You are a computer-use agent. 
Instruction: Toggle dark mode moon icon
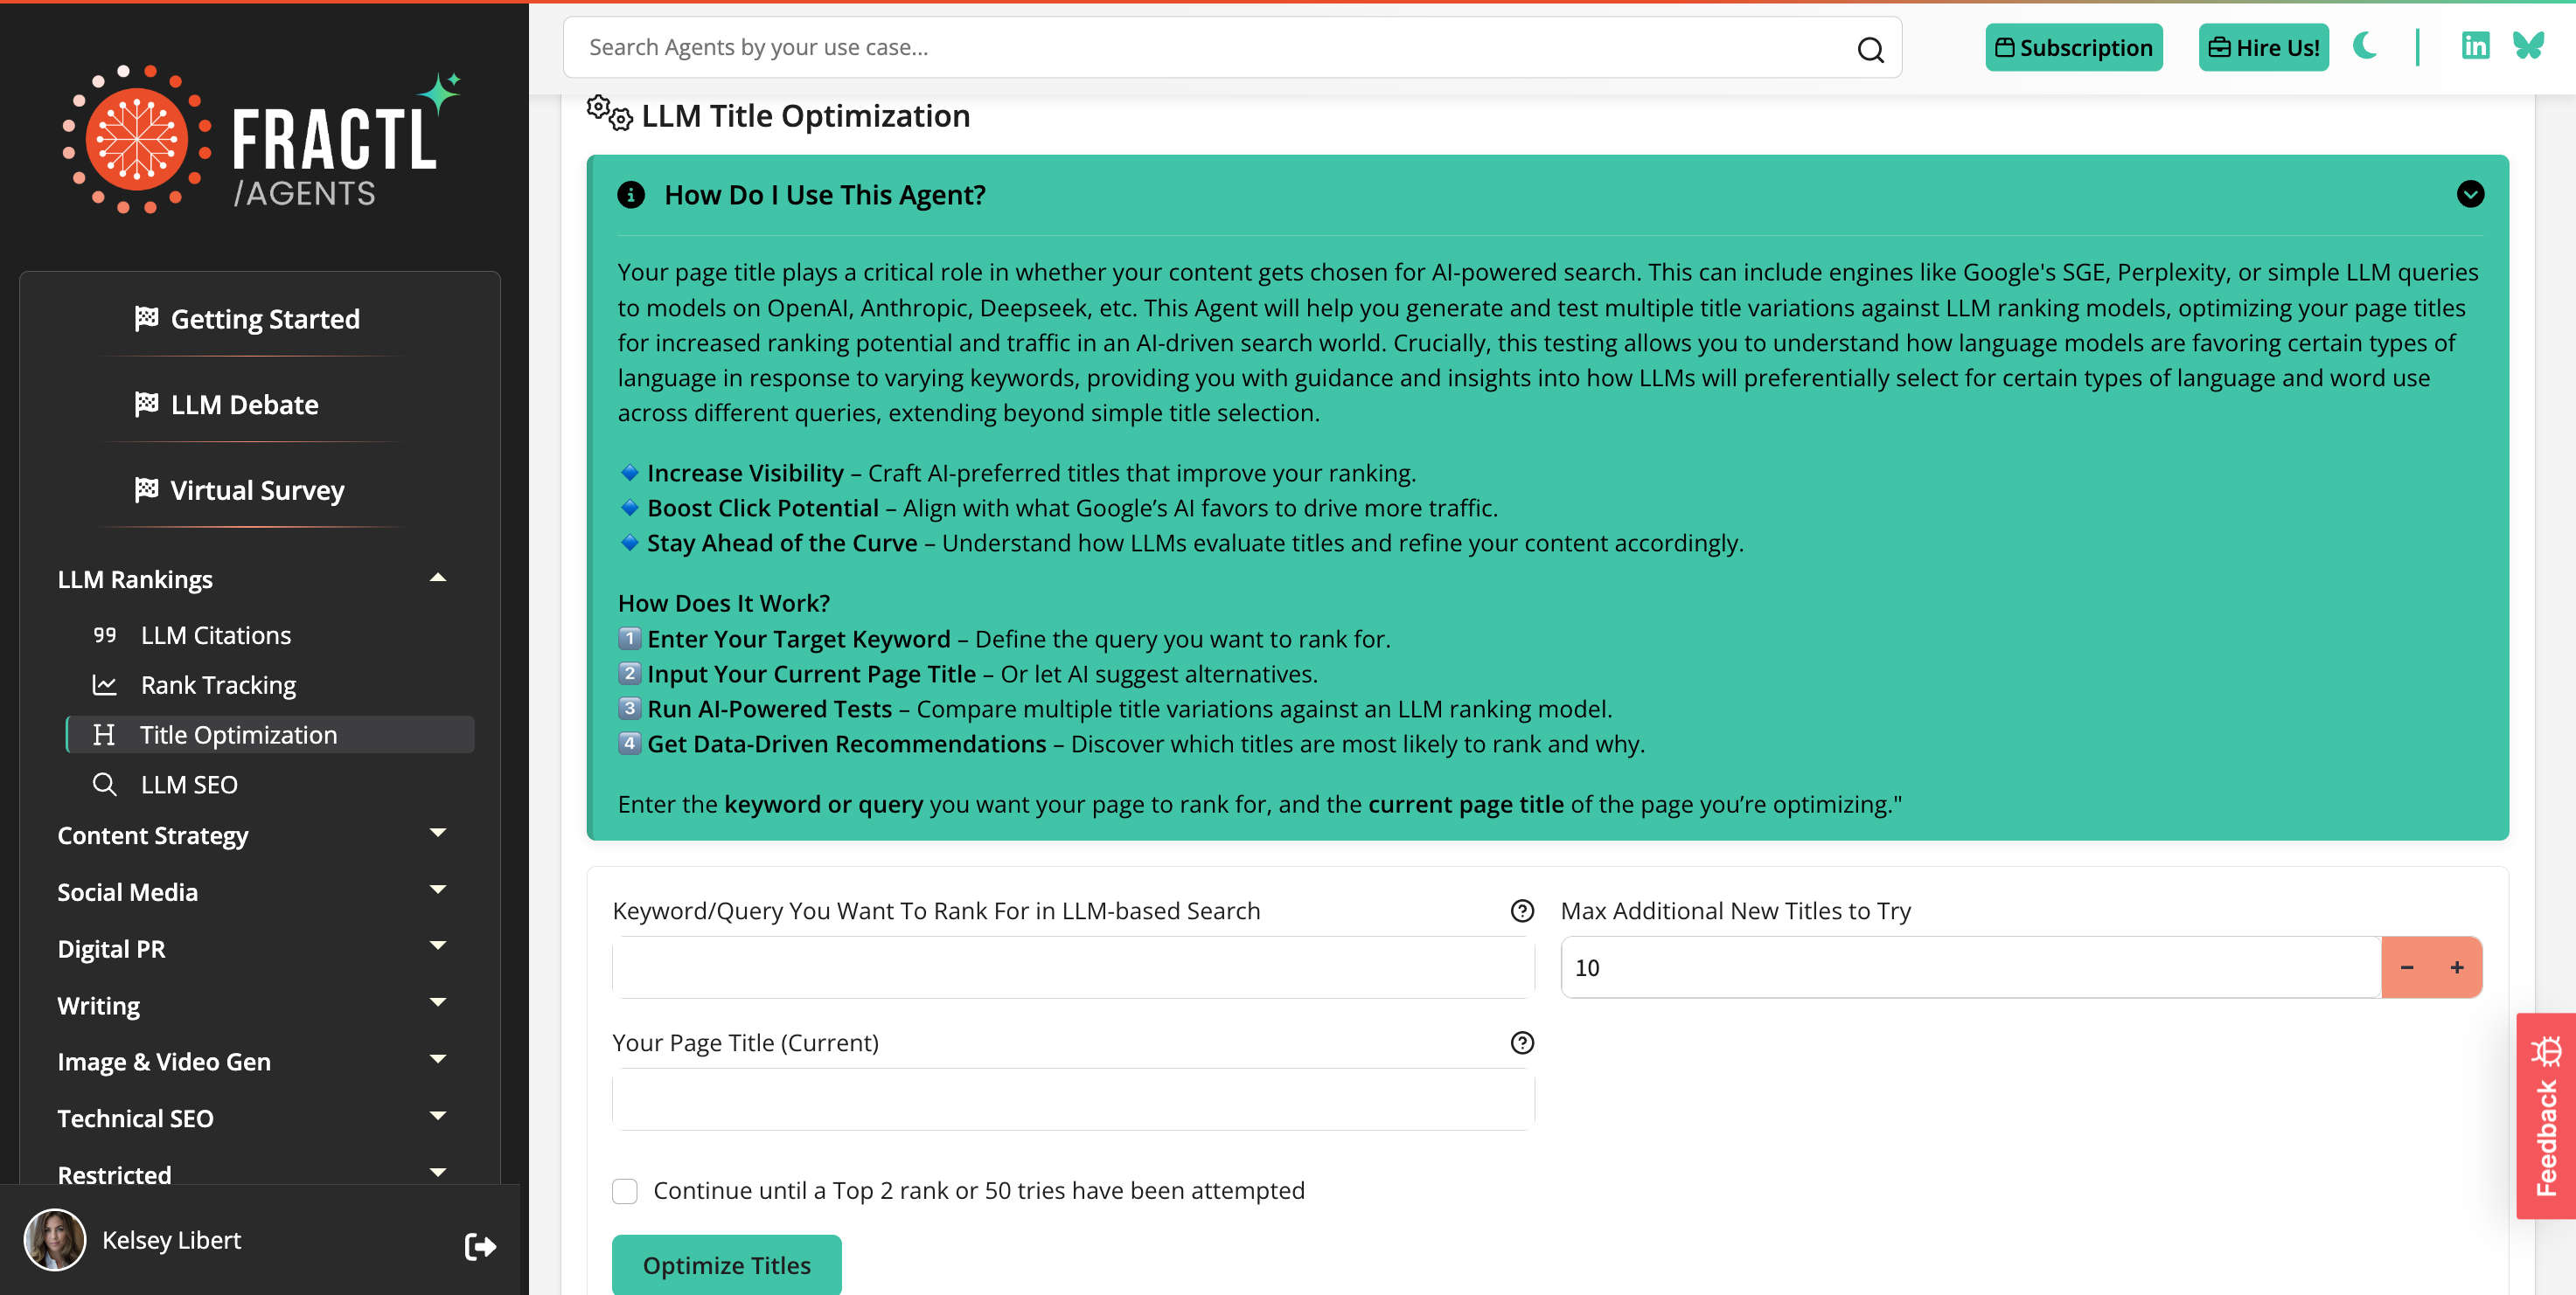(x=2365, y=46)
